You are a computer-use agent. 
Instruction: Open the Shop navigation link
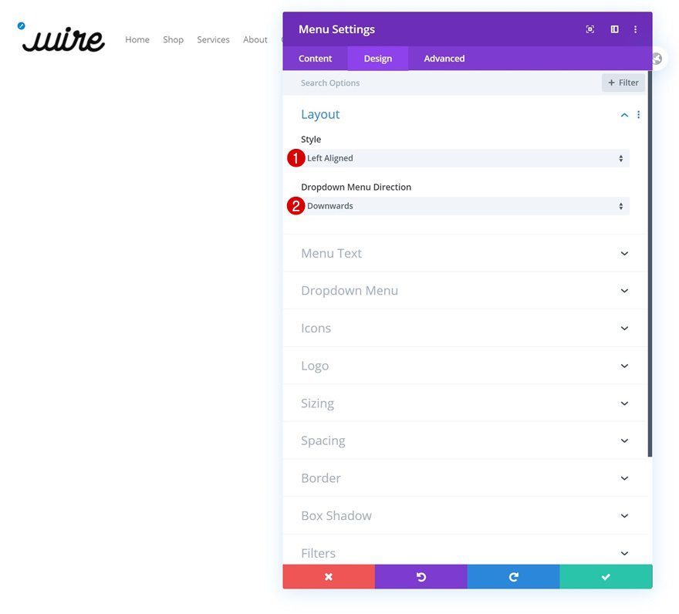[x=173, y=39]
